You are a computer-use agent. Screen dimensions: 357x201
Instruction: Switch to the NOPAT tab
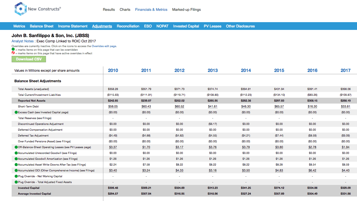[x=162, y=26]
